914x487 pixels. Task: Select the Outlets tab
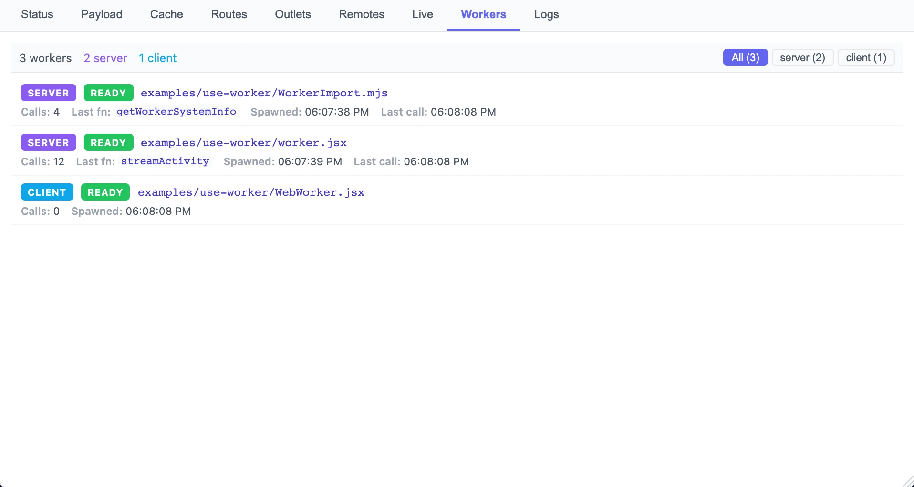coord(293,14)
